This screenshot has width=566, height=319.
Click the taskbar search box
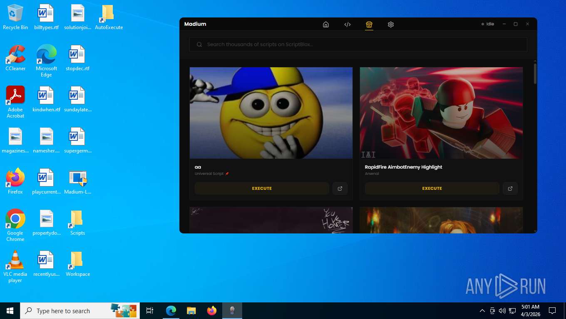click(80, 311)
